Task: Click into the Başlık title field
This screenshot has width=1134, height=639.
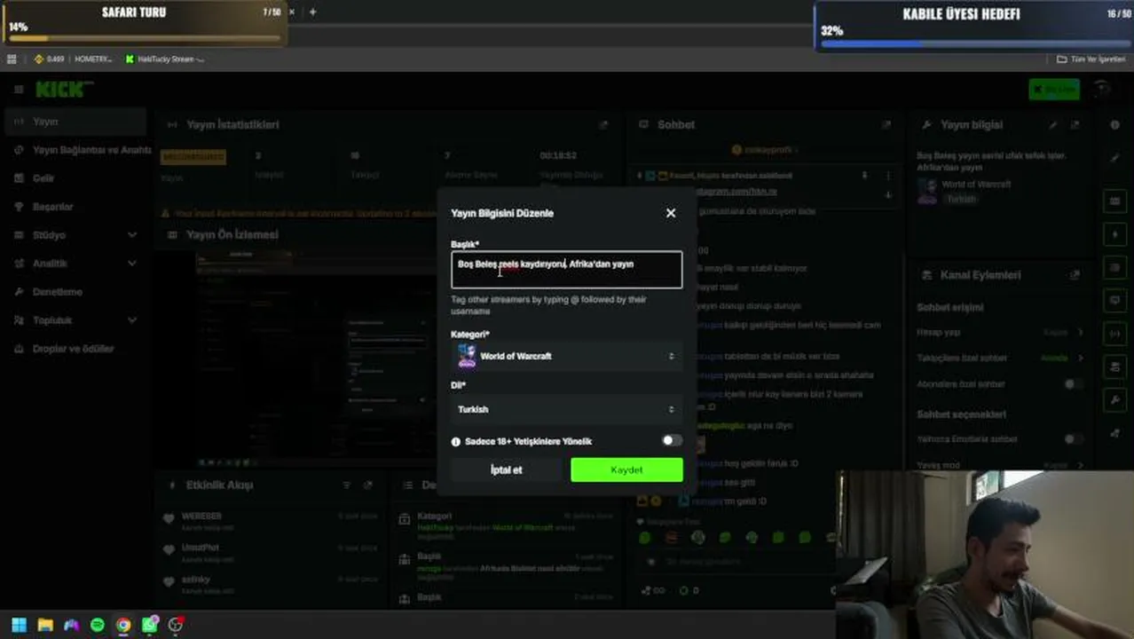Action: click(x=566, y=270)
